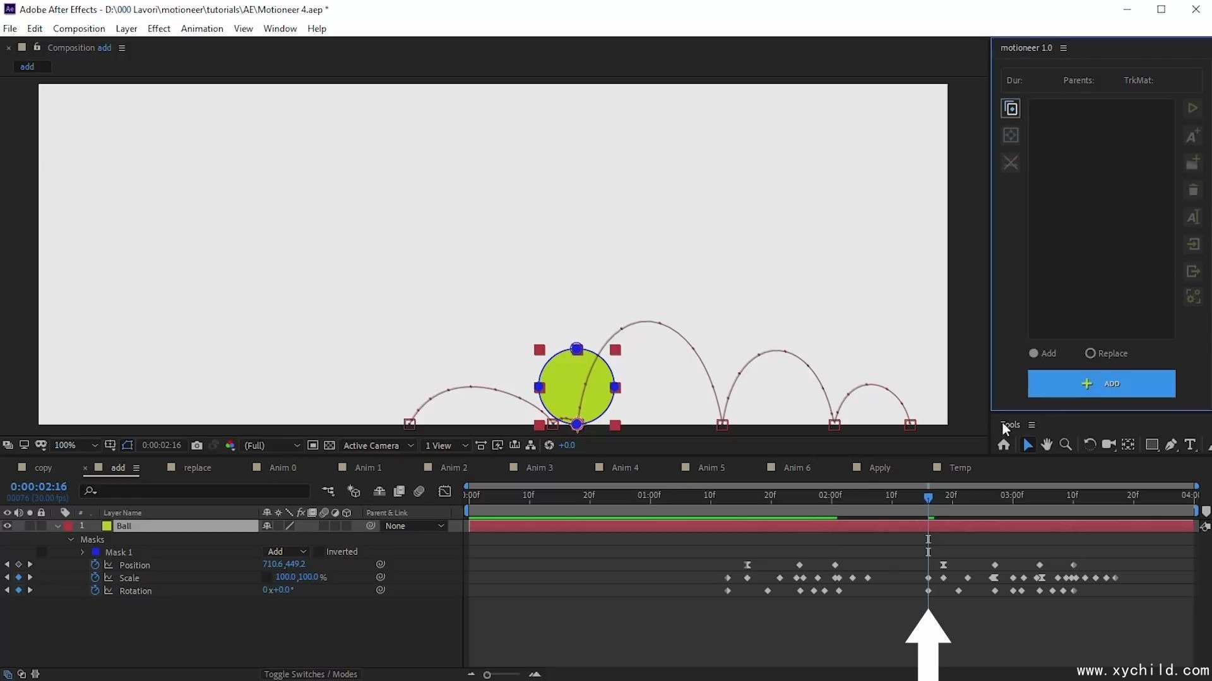Toggle transparency grid in viewer

coord(330,445)
